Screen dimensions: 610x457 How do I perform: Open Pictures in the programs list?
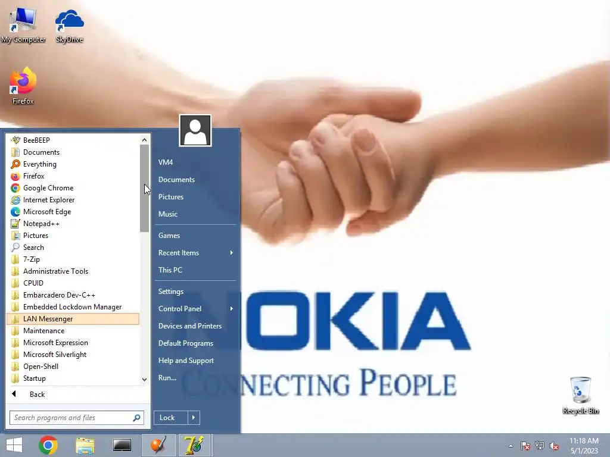click(x=73, y=236)
